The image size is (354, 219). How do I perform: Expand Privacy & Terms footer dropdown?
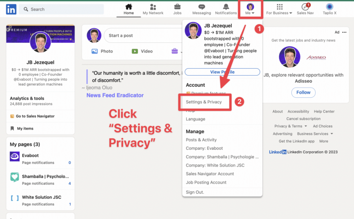290,126
